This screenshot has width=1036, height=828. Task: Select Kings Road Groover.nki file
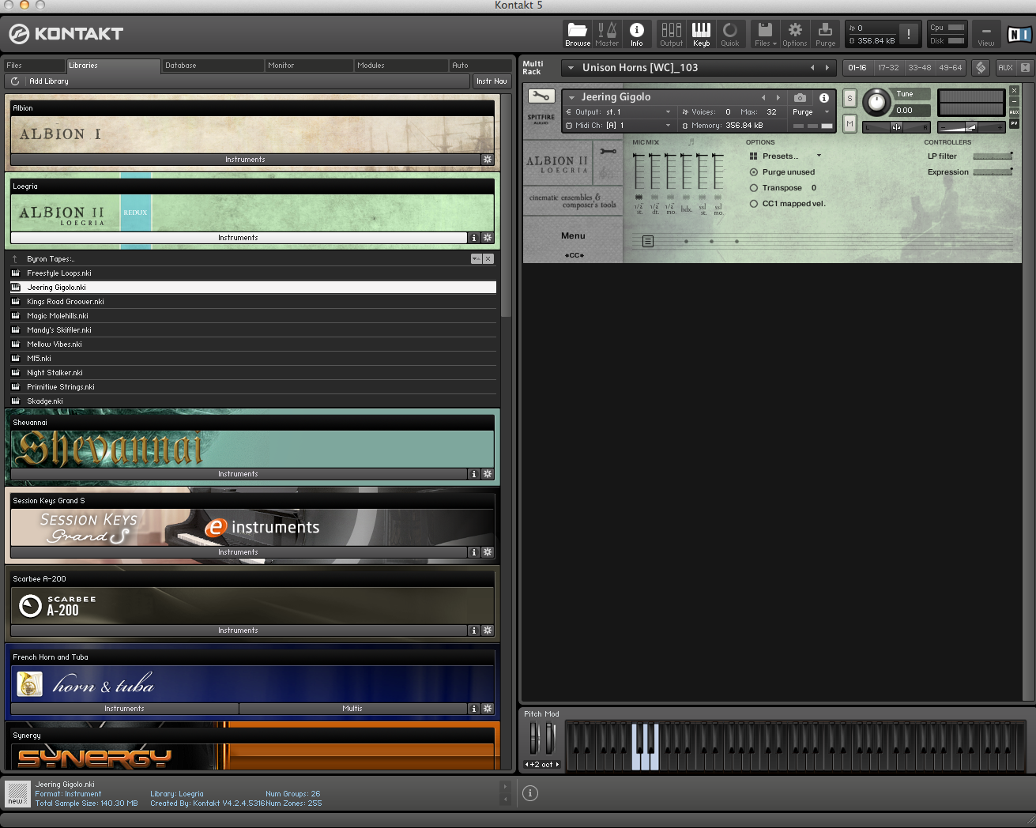253,302
